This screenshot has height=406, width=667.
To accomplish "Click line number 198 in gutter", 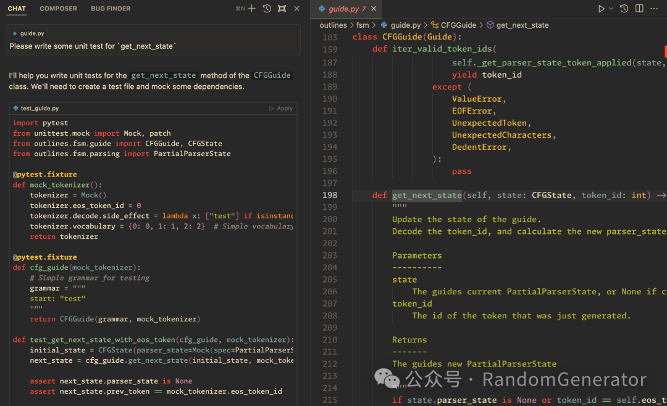I will coord(330,195).
